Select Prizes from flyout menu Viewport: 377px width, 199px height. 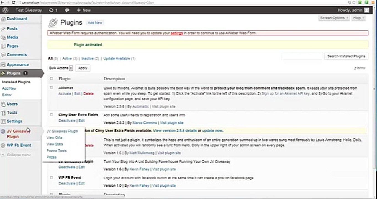click(x=52, y=157)
